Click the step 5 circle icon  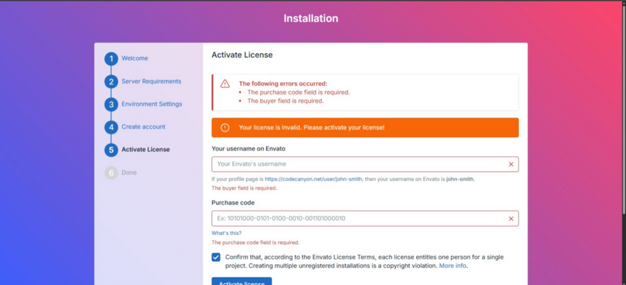[x=111, y=150]
